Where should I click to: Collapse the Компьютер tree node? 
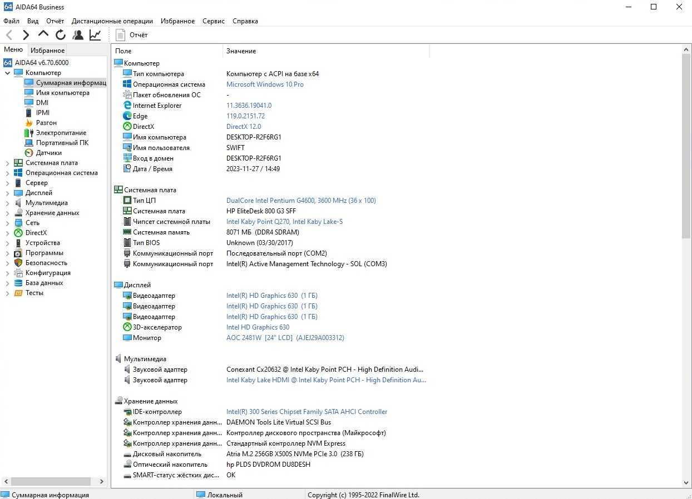click(7, 73)
